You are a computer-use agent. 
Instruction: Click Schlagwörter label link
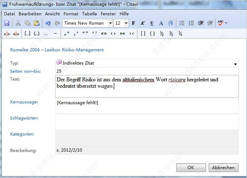click(x=24, y=118)
